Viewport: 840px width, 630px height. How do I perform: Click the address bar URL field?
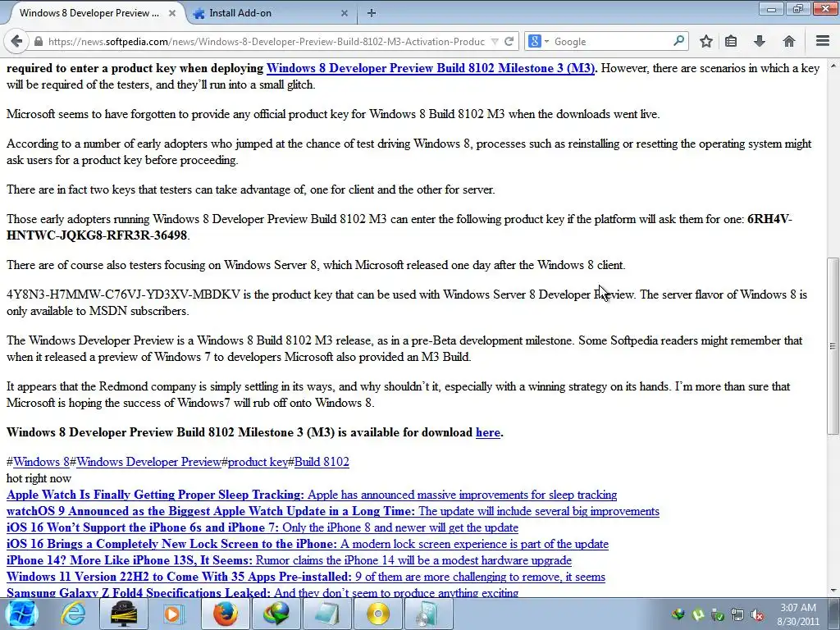click(x=267, y=41)
